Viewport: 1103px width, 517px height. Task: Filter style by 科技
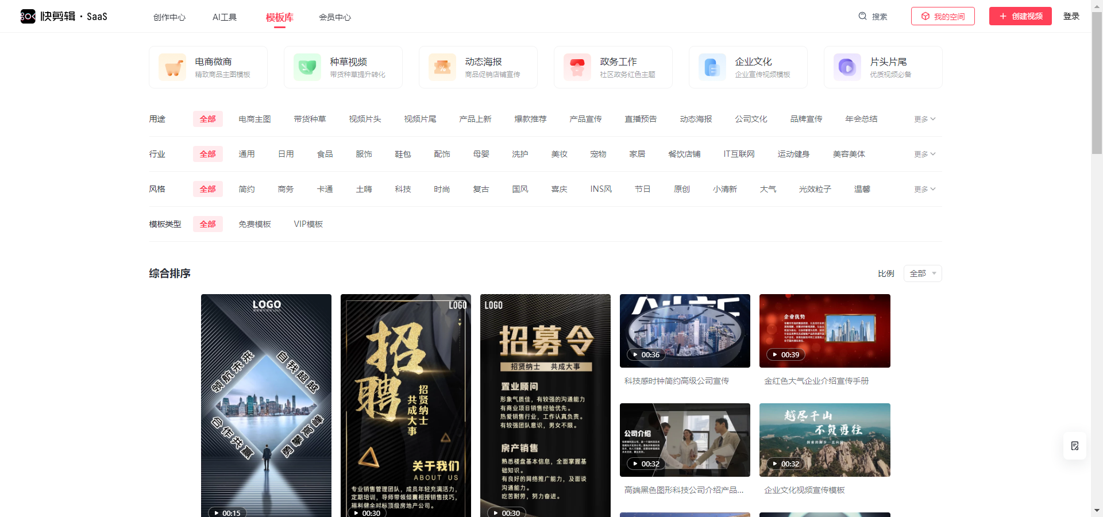coord(403,189)
